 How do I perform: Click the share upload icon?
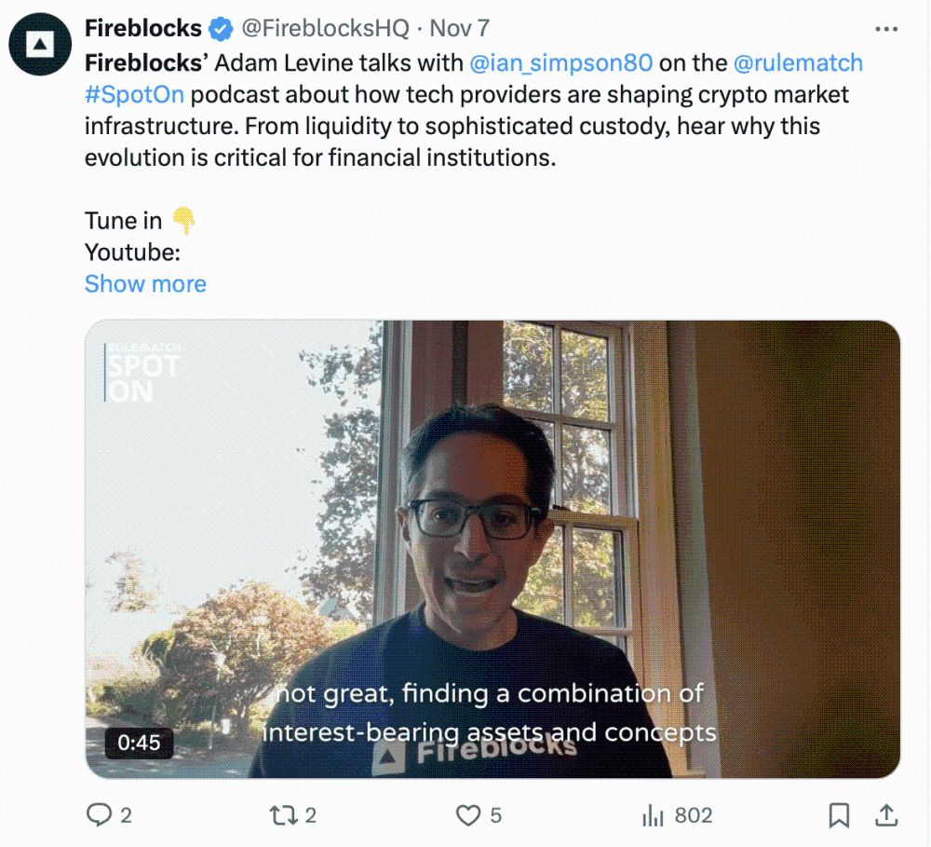pos(887,815)
